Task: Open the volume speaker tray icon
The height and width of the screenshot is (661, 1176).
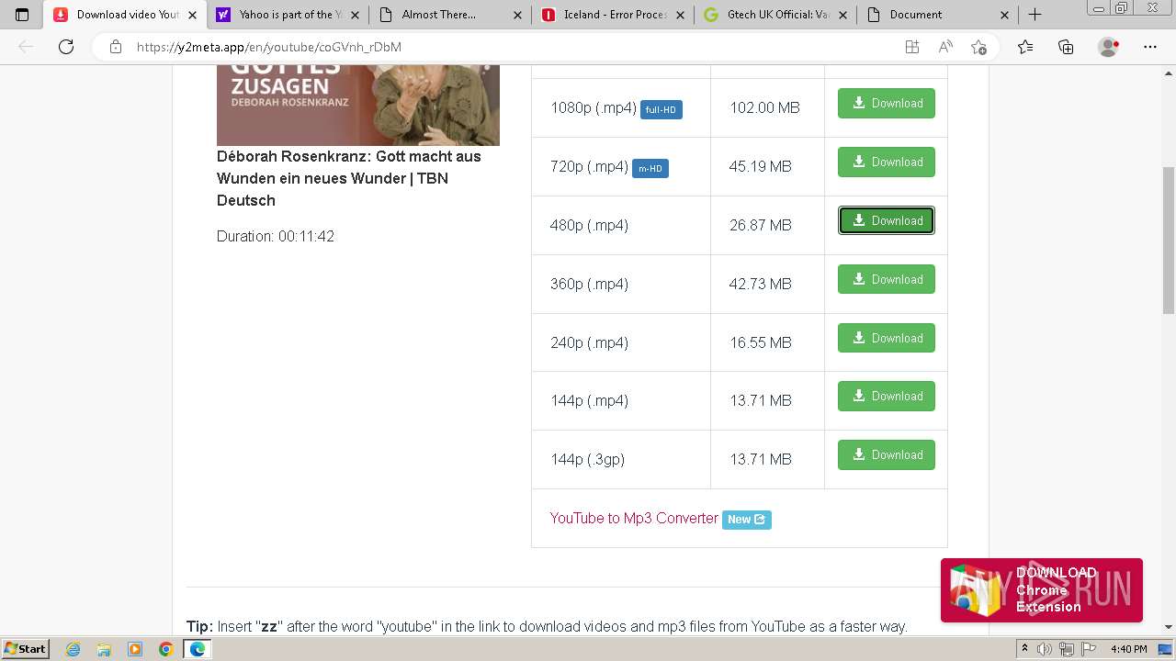Action: tap(1045, 649)
